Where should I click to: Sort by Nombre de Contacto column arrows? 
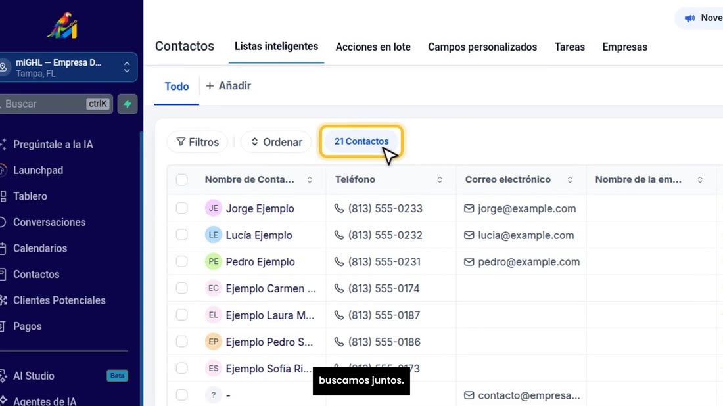click(310, 180)
